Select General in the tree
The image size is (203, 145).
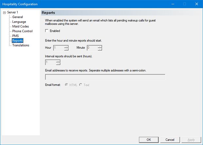pyautogui.click(x=17, y=17)
